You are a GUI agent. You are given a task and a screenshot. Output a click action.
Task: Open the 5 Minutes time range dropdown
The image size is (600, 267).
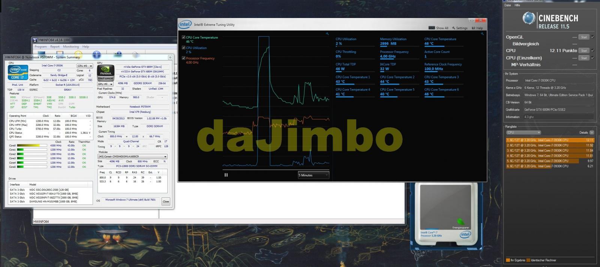313,175
